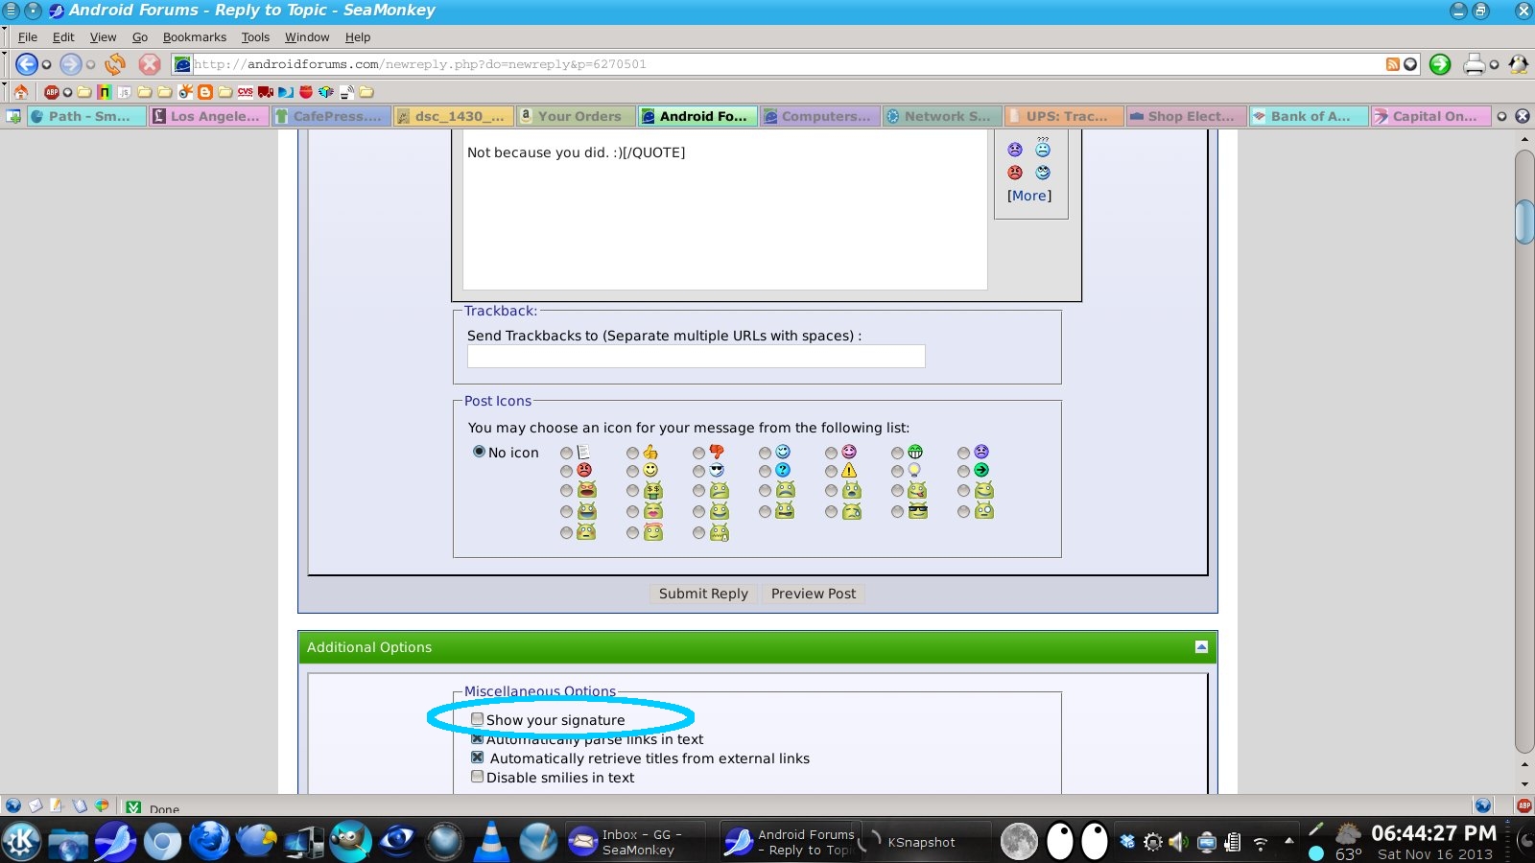Select the No icon radio button

click(x=479, y=452)
